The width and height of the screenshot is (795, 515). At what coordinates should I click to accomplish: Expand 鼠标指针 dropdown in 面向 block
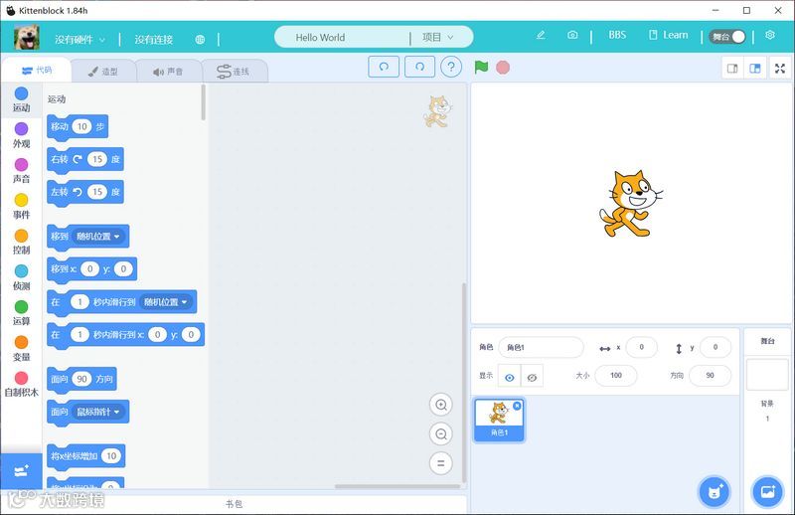pos(97,412)
